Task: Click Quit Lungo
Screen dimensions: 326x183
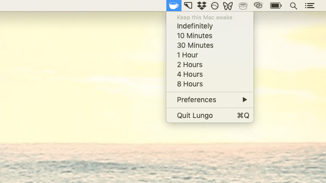Action: click(210, 115)
